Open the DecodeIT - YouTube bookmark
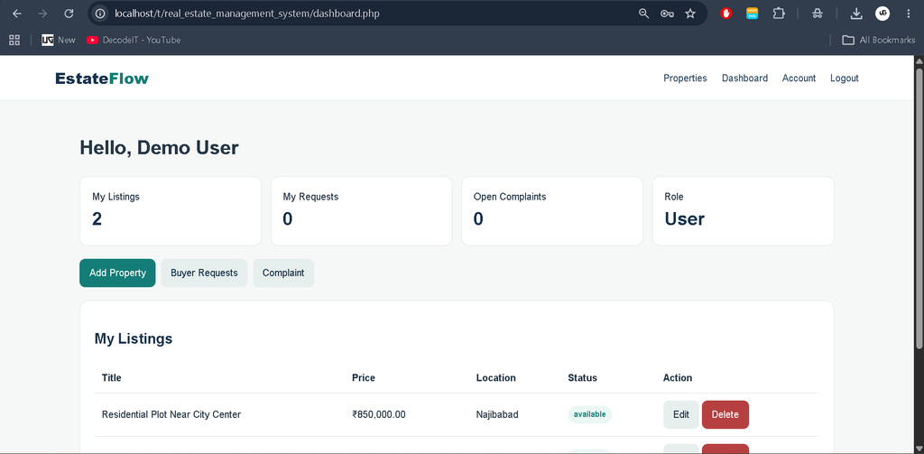This screenshot has height=454, width=924. [134, 40]
